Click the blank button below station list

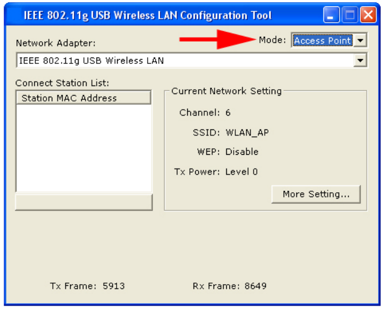84,202
